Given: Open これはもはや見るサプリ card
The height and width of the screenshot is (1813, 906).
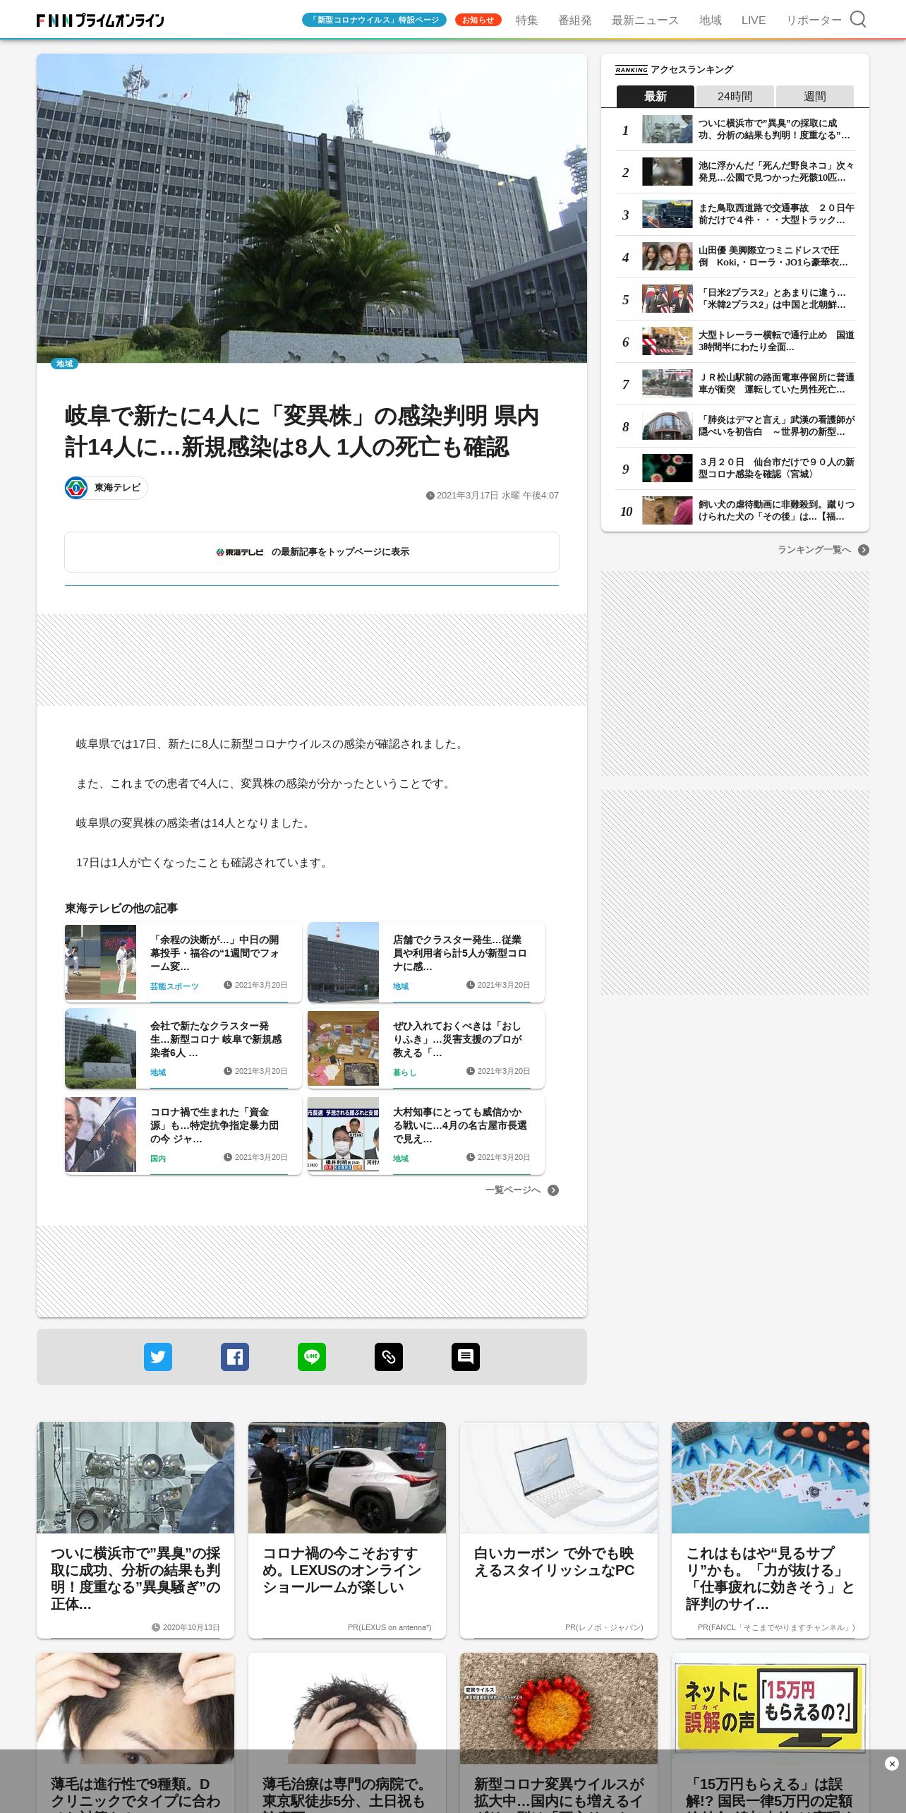Looking at the screenshot, I should [771, 1530].
